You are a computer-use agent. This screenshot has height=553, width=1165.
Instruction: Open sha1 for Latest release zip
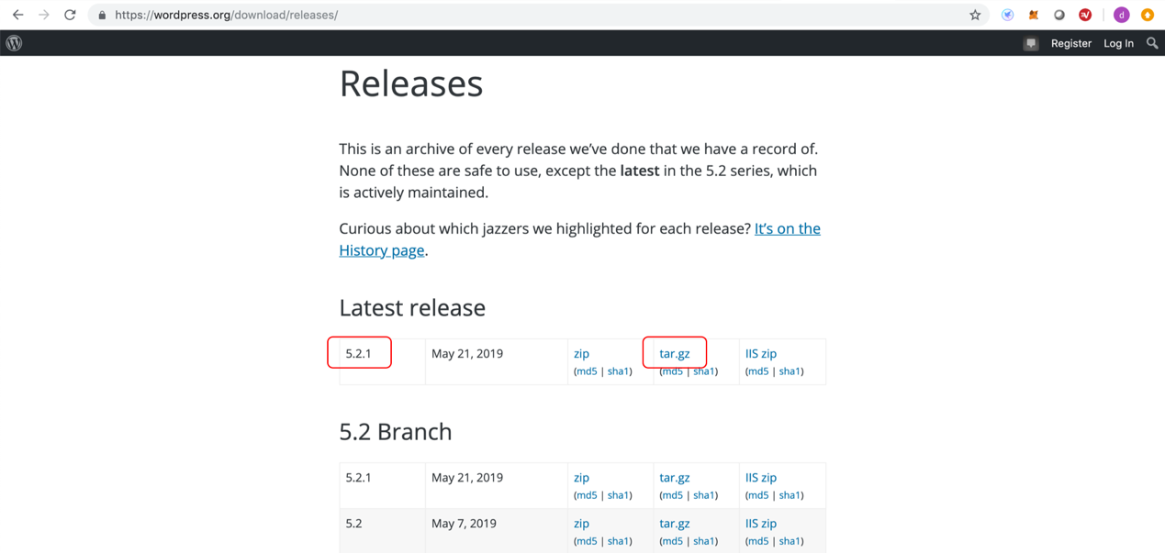coord(618,371)
